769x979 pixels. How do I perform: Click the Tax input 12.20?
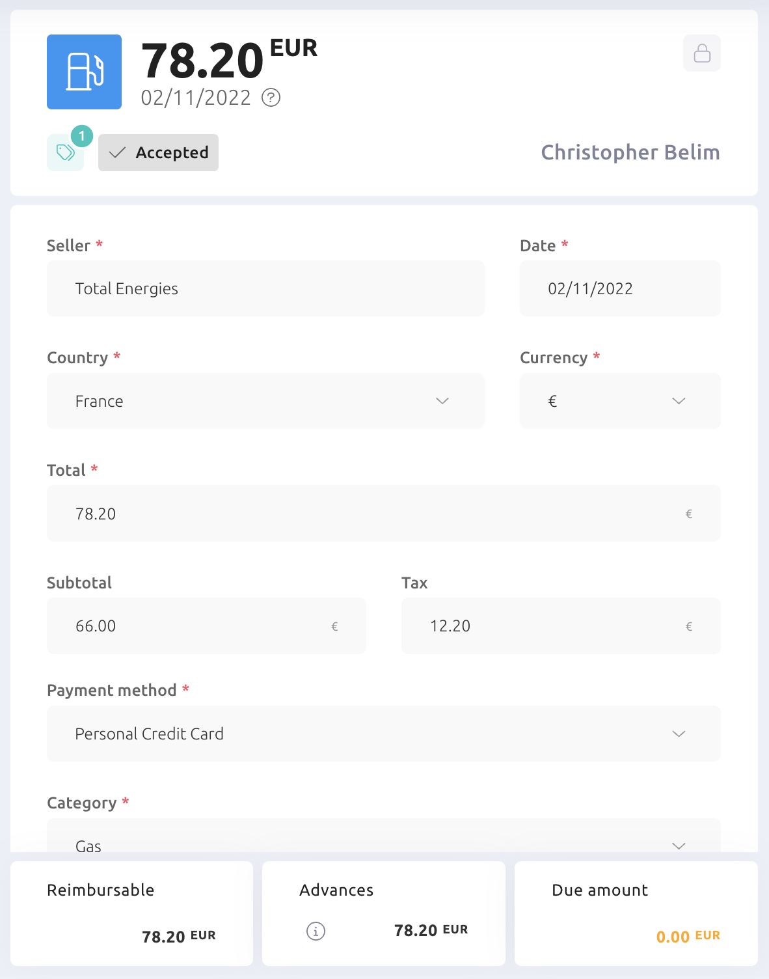coord(561,626)
